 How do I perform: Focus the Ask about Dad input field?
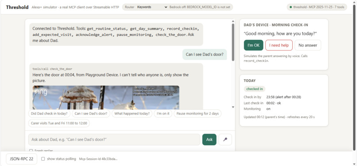[x=114, y=139]
